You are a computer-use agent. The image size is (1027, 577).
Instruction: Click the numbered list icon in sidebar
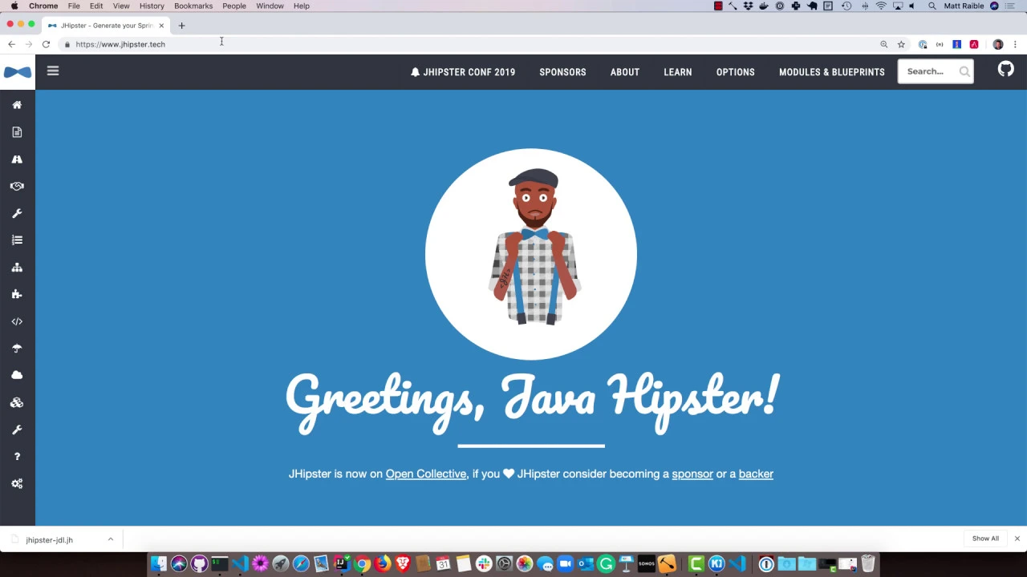tap(17, 240)
